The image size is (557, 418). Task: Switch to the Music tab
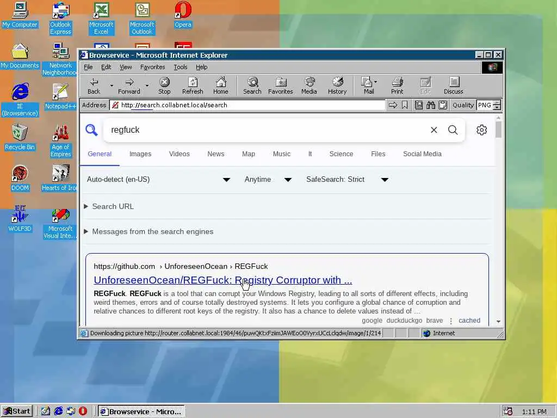point(282,154)
